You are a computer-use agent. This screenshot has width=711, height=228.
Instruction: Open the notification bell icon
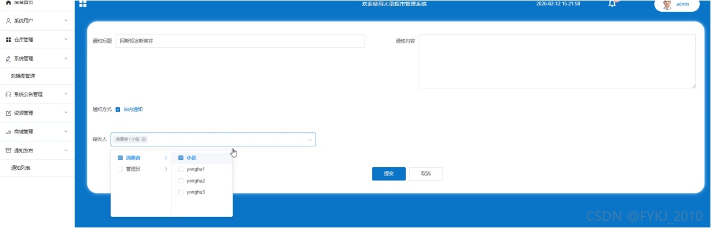point(612,4)
